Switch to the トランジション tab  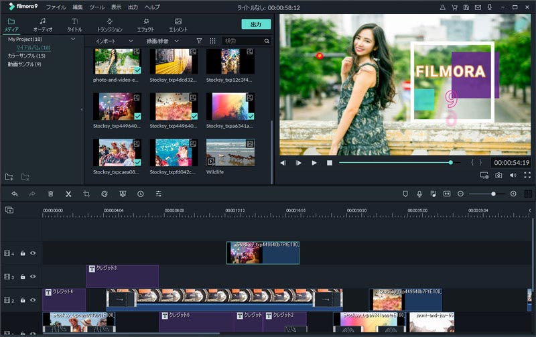point(109,25)
